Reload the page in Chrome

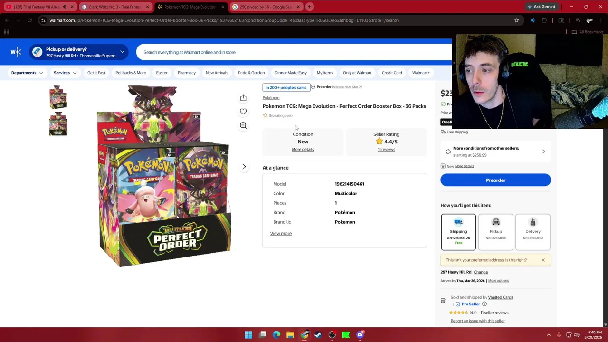pyautogui.click(x=29, y=20)
